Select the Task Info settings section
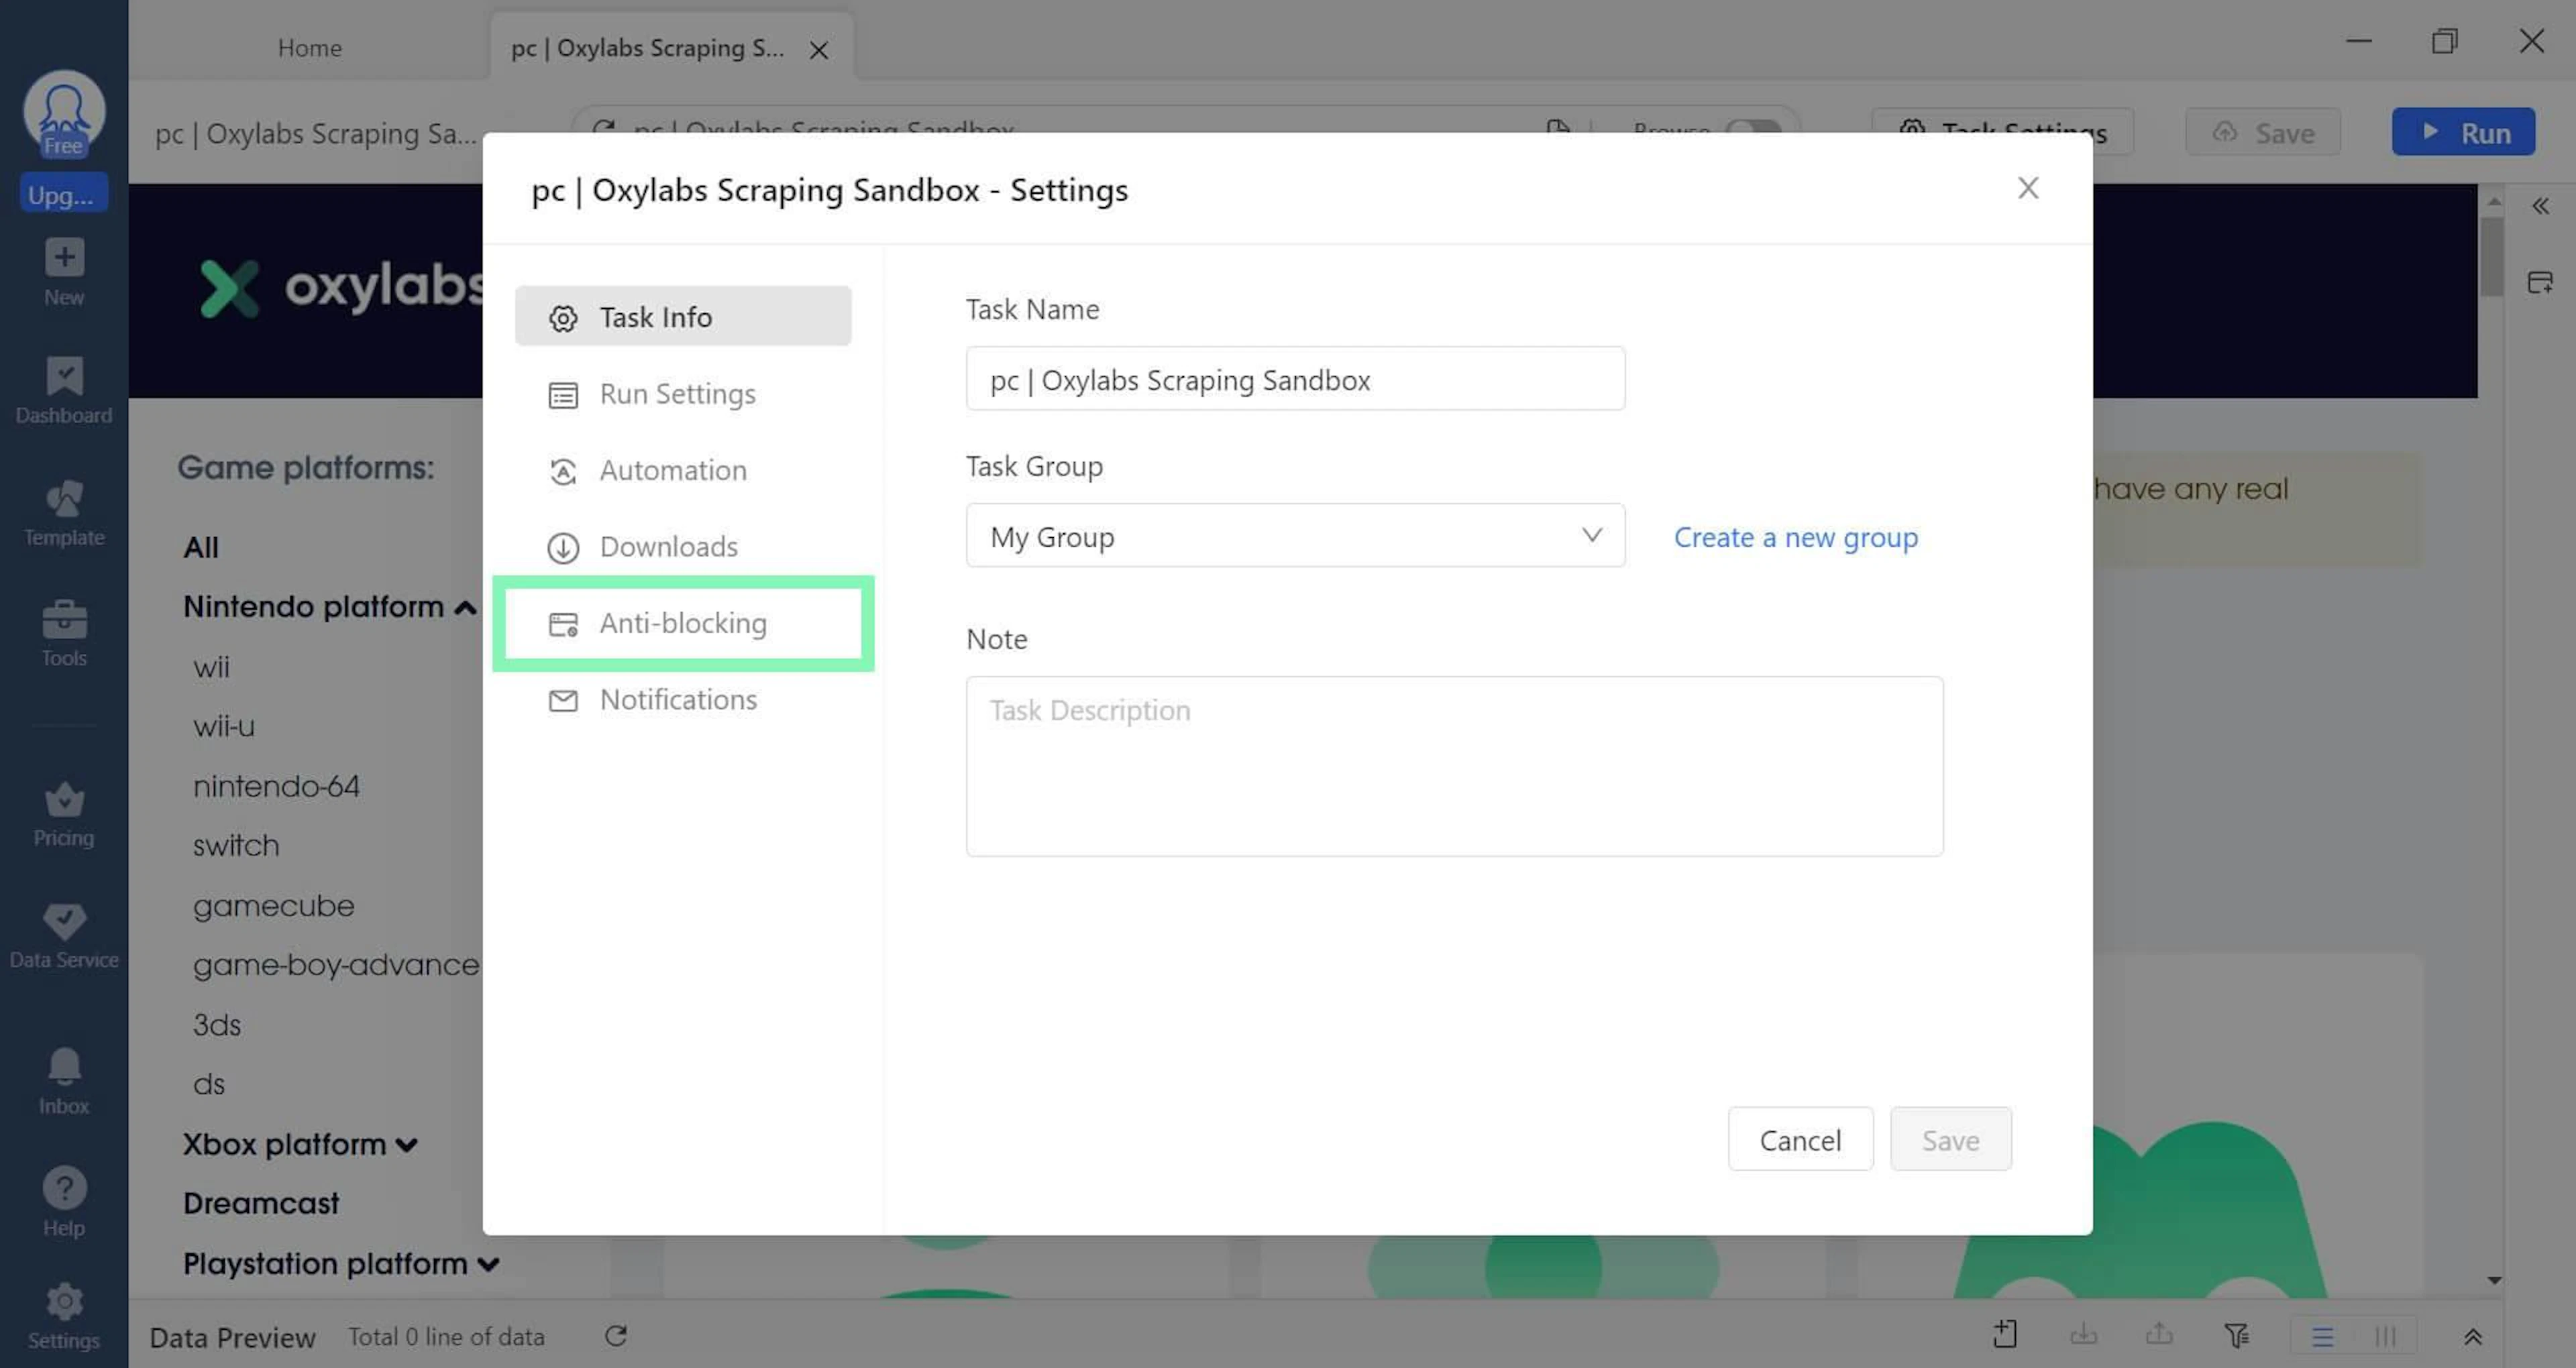 (x=683, y=317)
